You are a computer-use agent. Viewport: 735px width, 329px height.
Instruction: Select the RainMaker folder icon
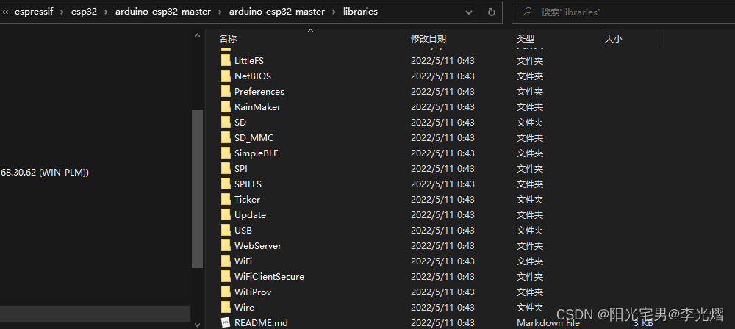coord(226,107)
